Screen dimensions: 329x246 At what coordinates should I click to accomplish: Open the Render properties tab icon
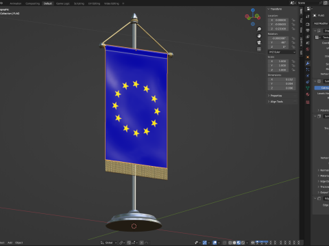tap(308, 24)
